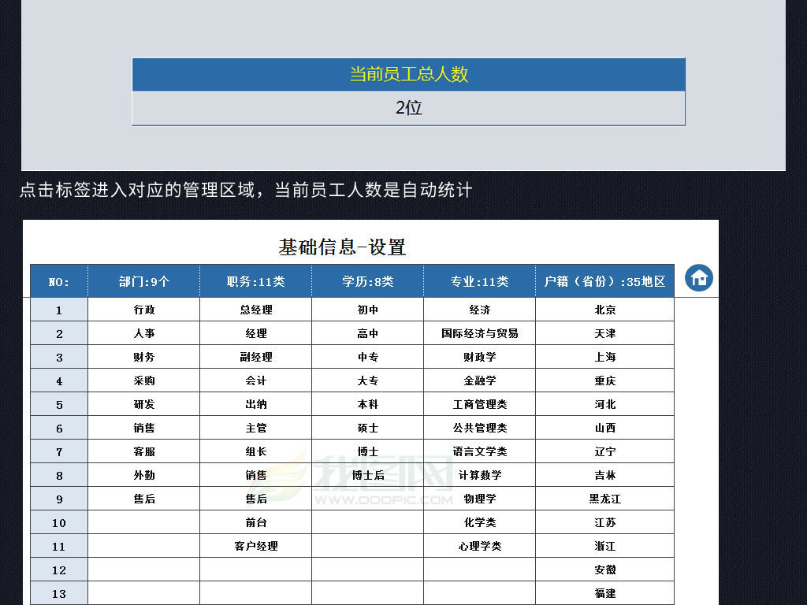The width and height of the screenshot is (807, 605).
Task: Select the 计算数学 major cell
Action: tap(480, 475)
